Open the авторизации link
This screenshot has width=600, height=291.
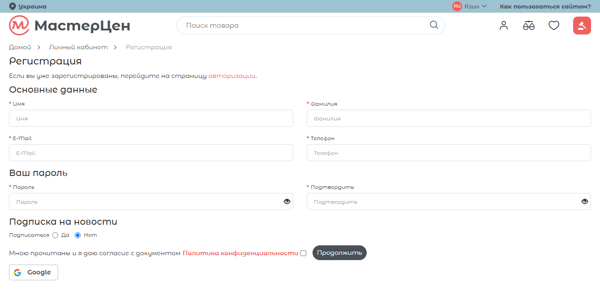[231, 76]
